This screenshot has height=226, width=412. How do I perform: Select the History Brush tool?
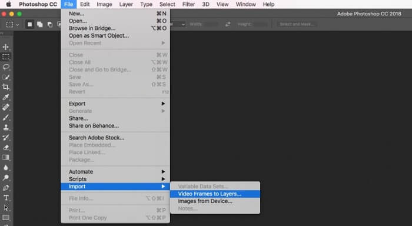pyautogui.click(x=6, y=138)
